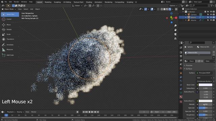Play the animation forward
The width and height of the screenshot is (216, 121).
[92, 112]
